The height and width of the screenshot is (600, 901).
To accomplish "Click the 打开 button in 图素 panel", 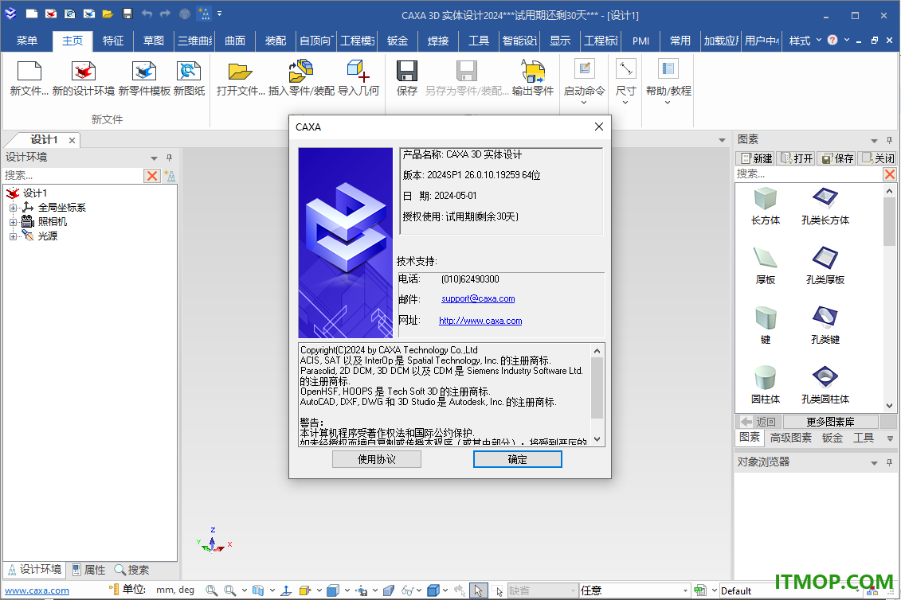I will tap(797, 158).
